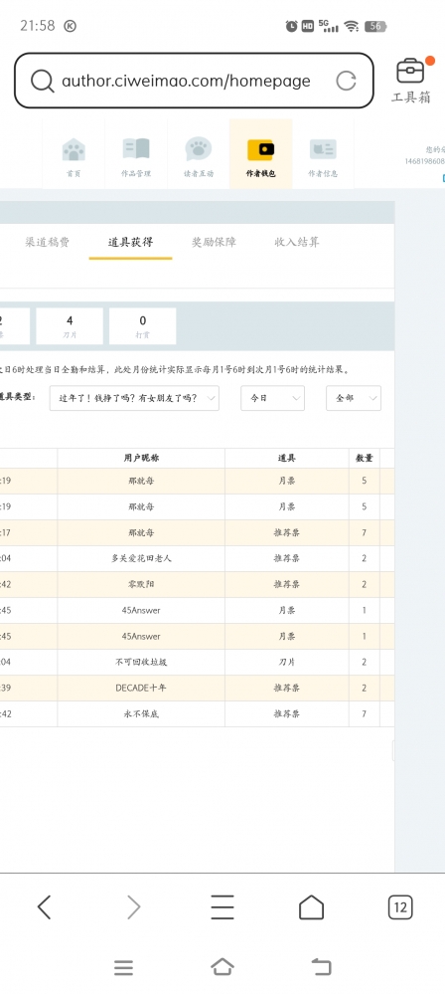Select user DECADE十年 in the table
The width and height of the screenshot is (445, 994).
(x=141, y=688)
